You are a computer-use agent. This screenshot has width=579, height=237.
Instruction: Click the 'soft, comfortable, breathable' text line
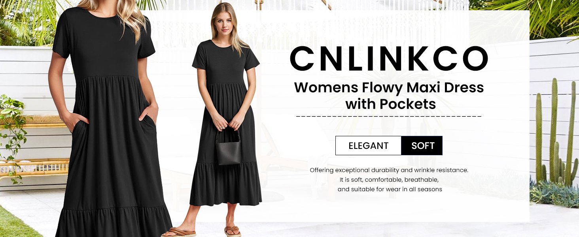pos(389,180)
